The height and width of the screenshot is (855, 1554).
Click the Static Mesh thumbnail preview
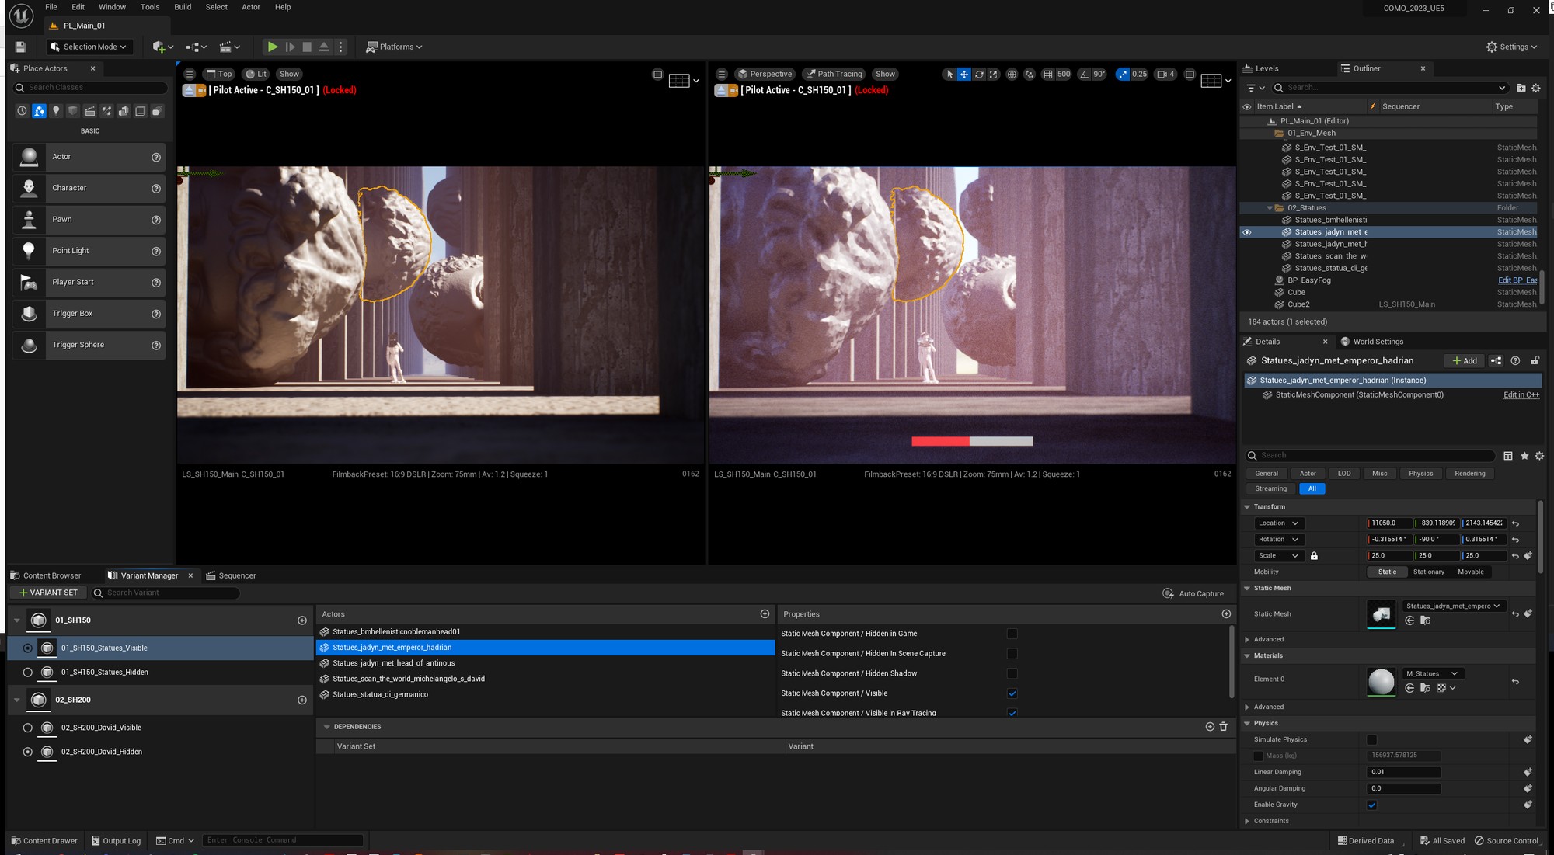(x=1381, y=614)
